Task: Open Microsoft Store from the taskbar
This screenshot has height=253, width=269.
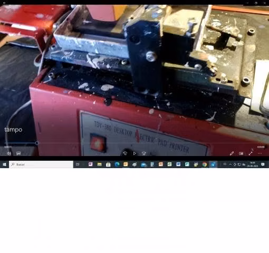Action: (108, 164)
